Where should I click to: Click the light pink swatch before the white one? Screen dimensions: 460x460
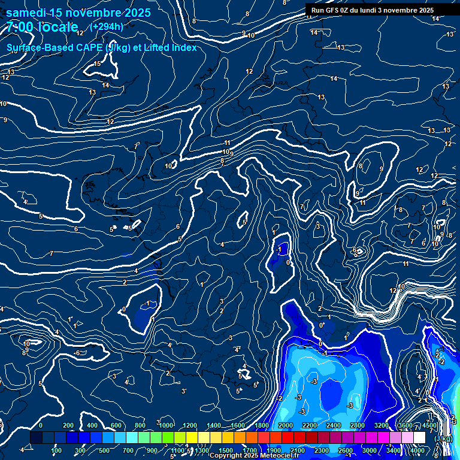(407, 437)
